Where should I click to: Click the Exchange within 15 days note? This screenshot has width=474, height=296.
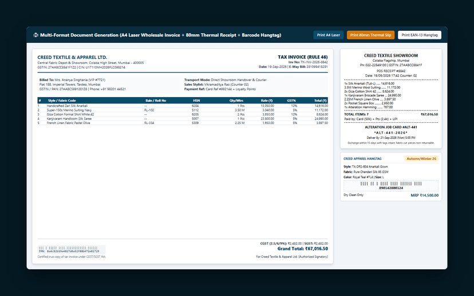point(391,143)
